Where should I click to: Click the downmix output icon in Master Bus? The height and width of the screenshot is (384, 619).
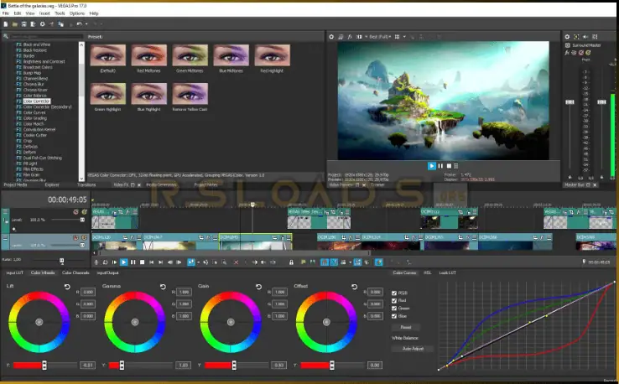576,37
